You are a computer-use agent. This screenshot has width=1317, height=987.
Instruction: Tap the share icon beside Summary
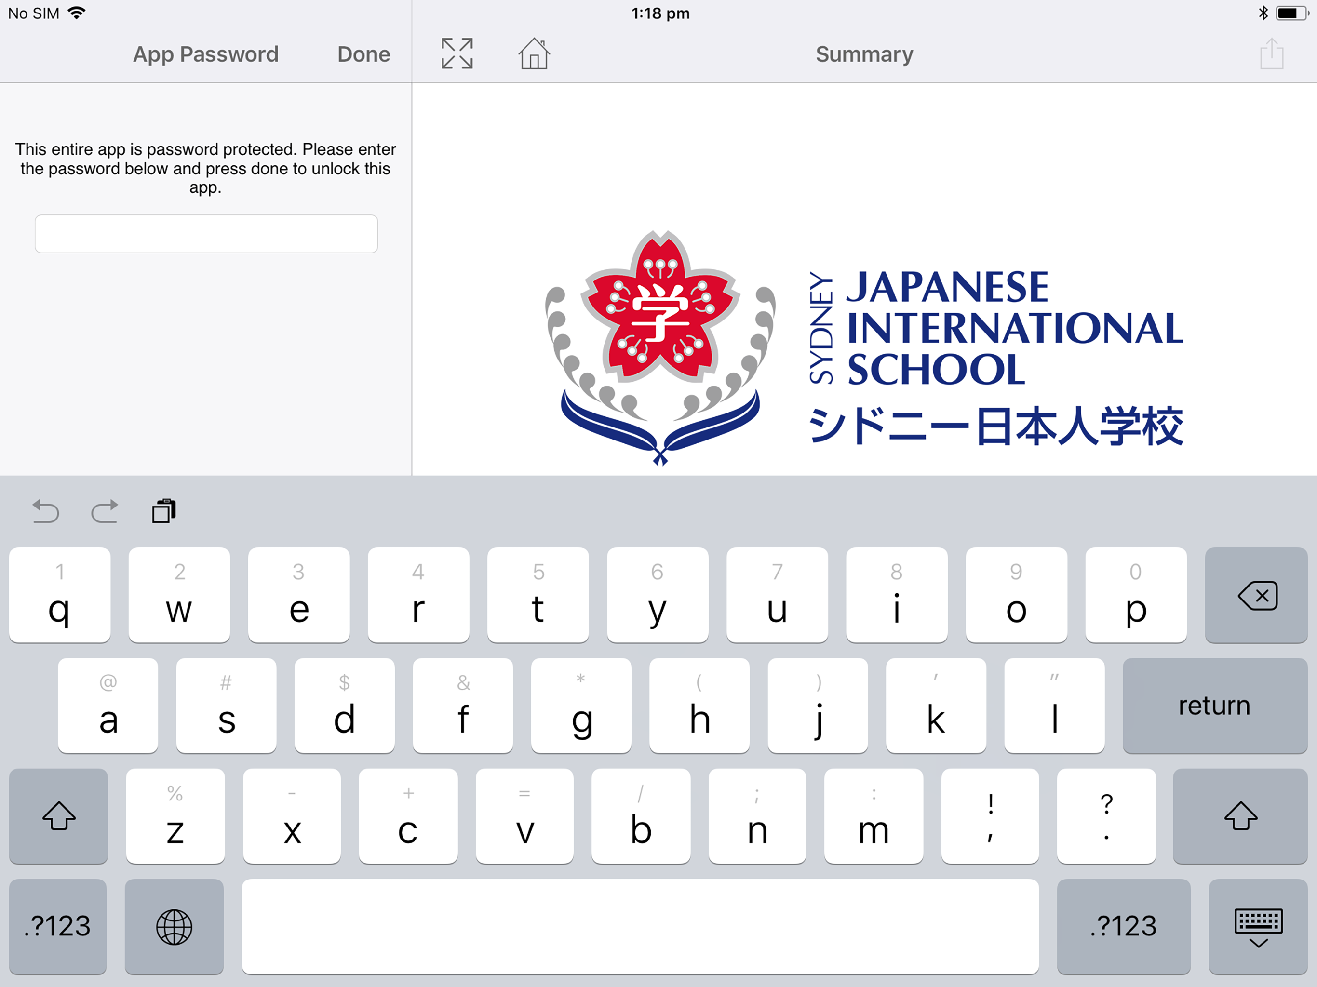1271,53
